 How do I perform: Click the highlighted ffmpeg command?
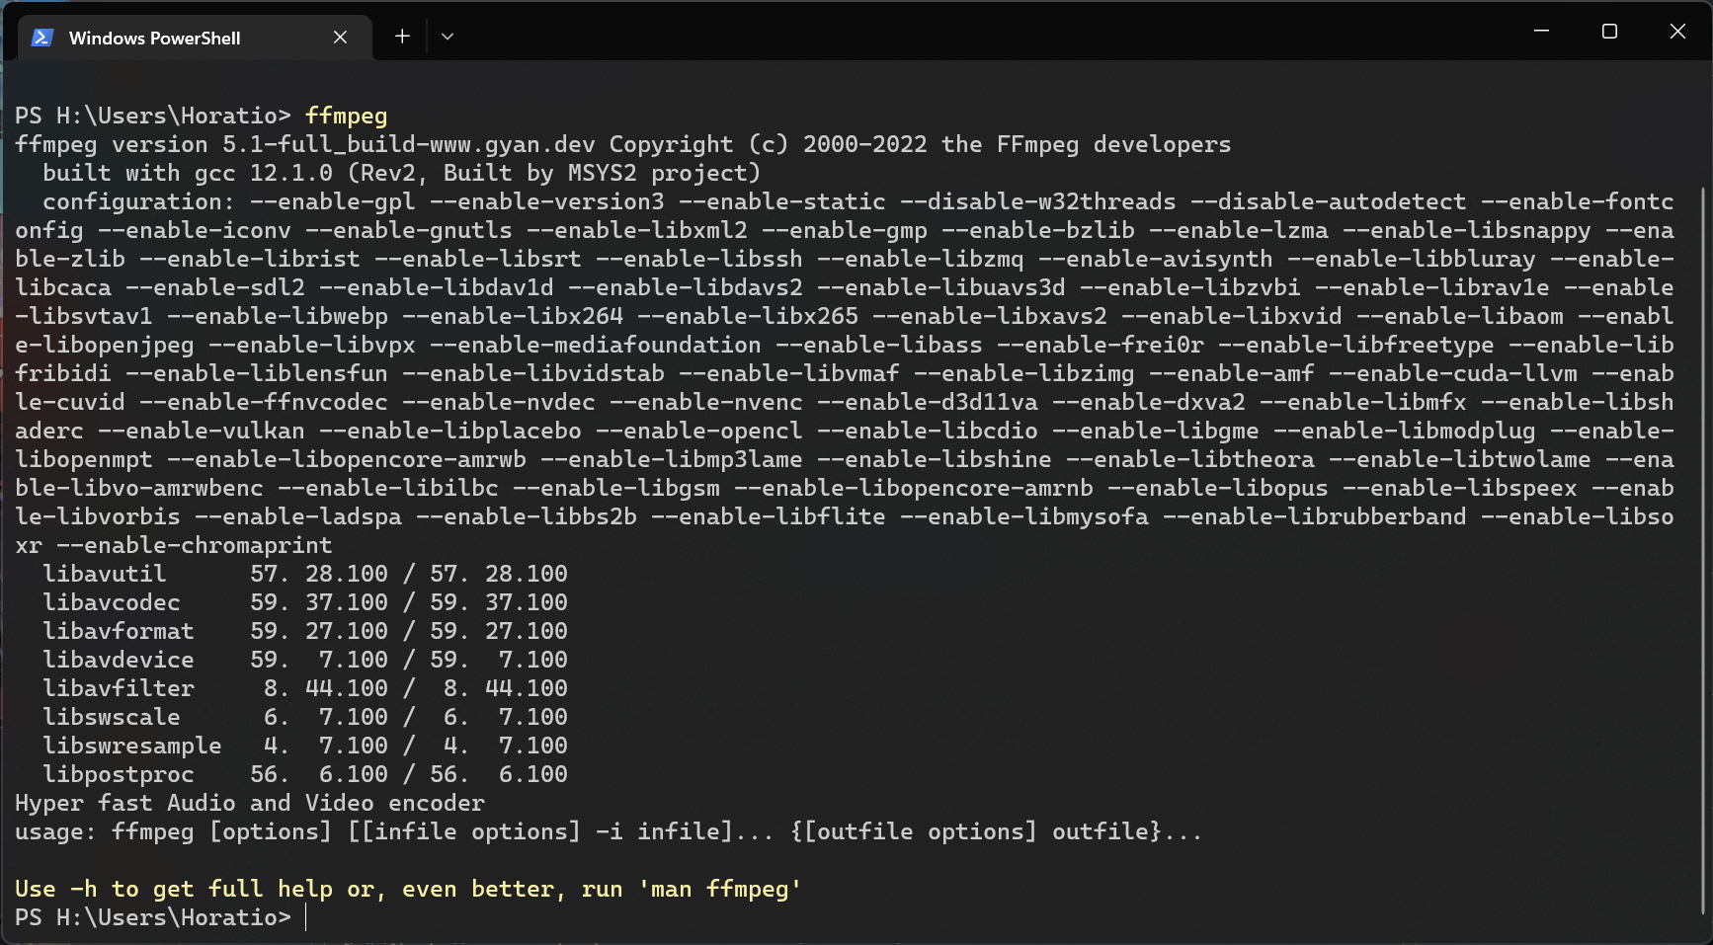(345, 116)
